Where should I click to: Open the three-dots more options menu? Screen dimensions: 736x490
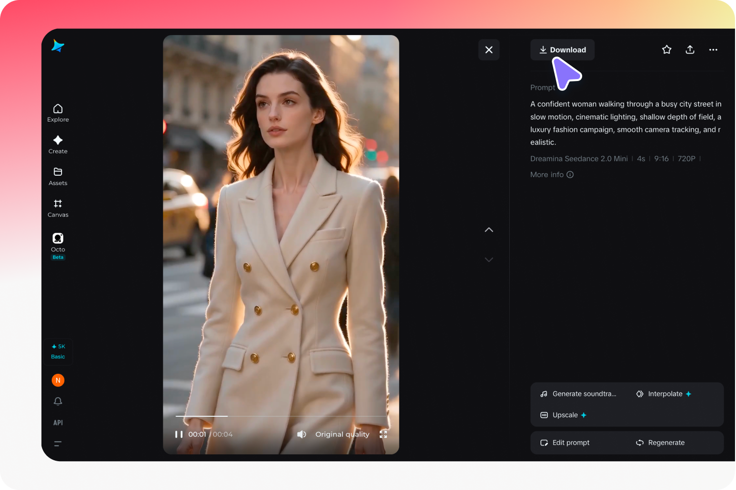pyautogui.click(x=714, y=50)
